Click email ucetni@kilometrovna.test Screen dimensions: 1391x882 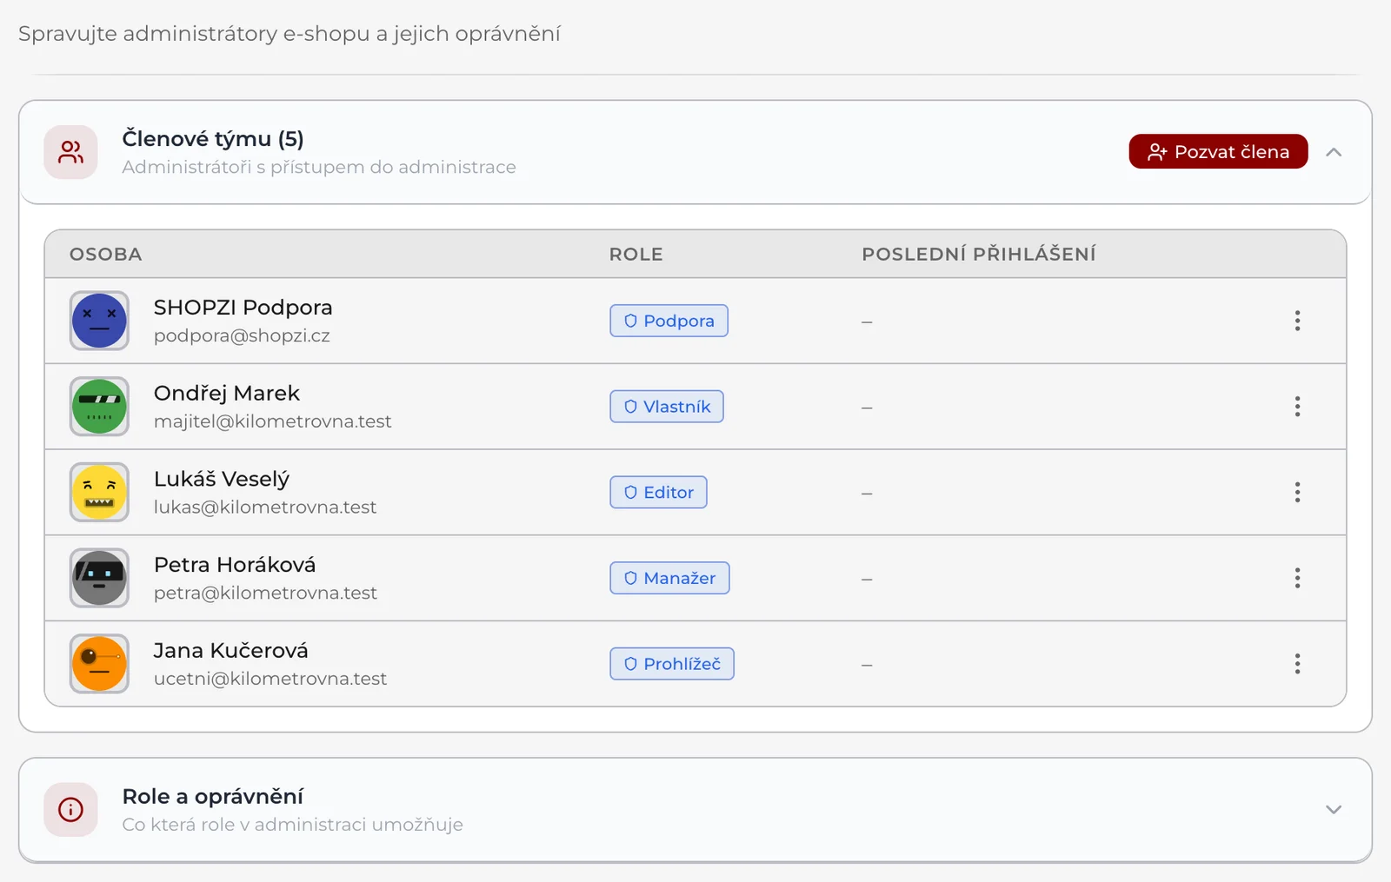tap(270, 679)
